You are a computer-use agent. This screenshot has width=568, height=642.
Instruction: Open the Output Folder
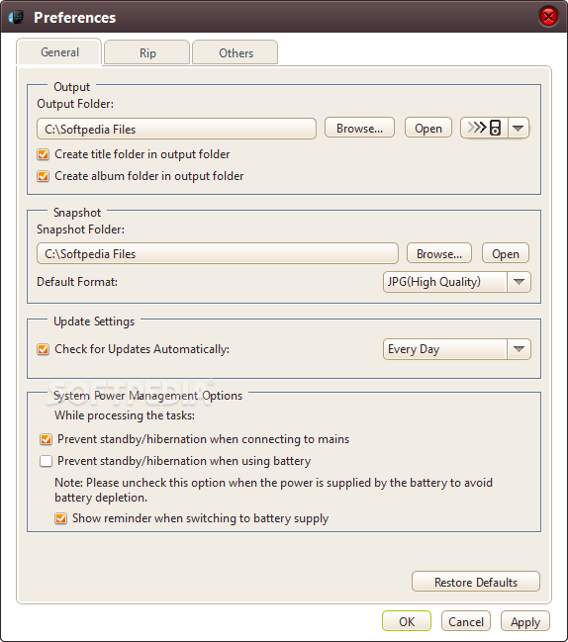coord(428,128)
